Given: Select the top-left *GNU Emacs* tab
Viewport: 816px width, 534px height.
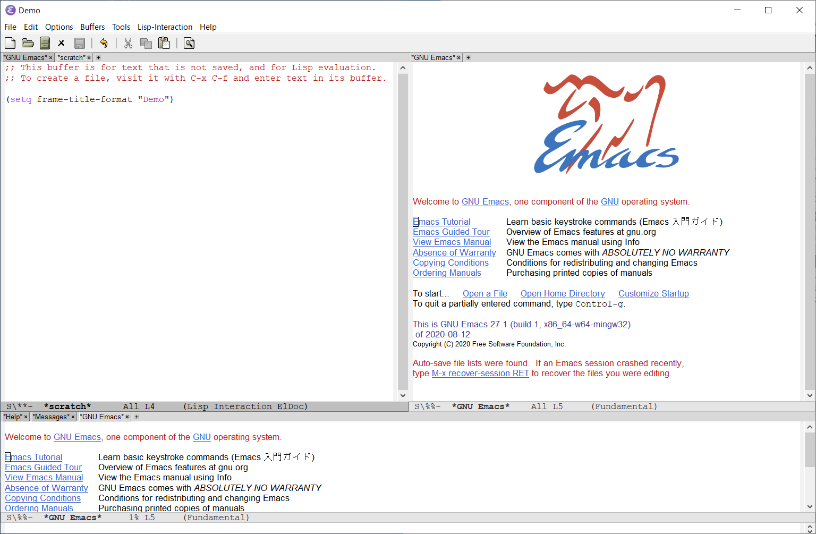Looking at the screenshot, I should click(25, 57).
